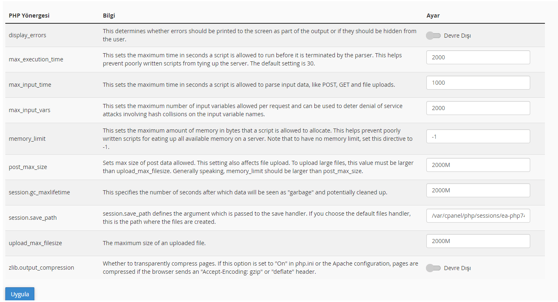This screenshot has width=558, height=302.
Task: Click the max_input_vars input box
Action: click(x=478, y=108)
